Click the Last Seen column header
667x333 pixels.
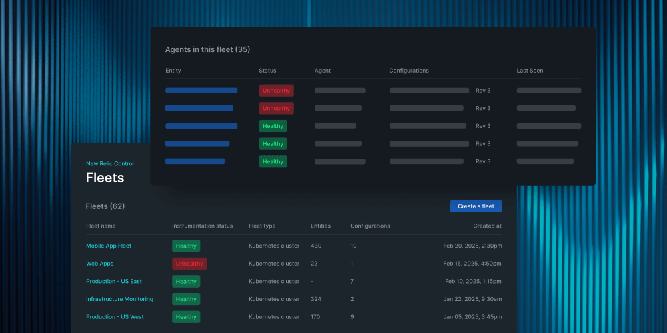click(530, 71)
